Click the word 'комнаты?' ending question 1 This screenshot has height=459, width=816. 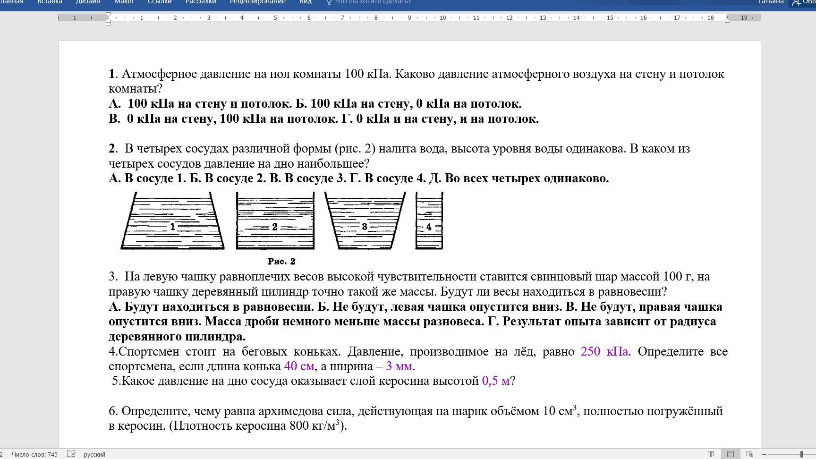pyautogui.click(x=136, y=89)
